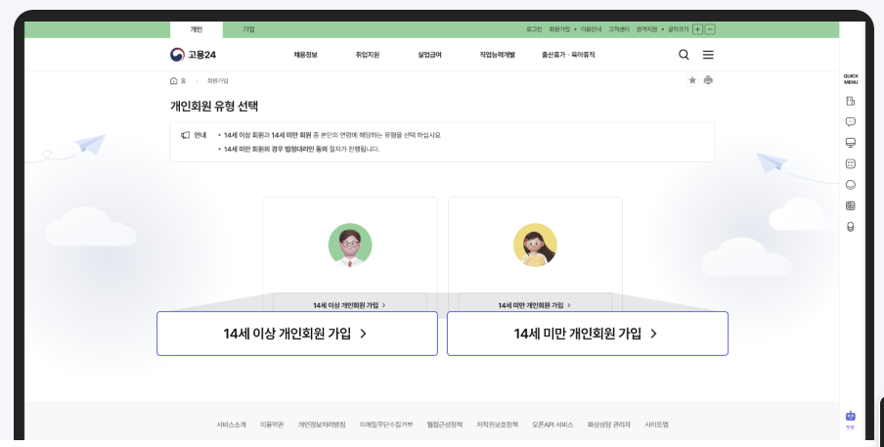This screenshot has width=884, height=447.
Task: Switch to the 기업 tab
Action: 248,30
